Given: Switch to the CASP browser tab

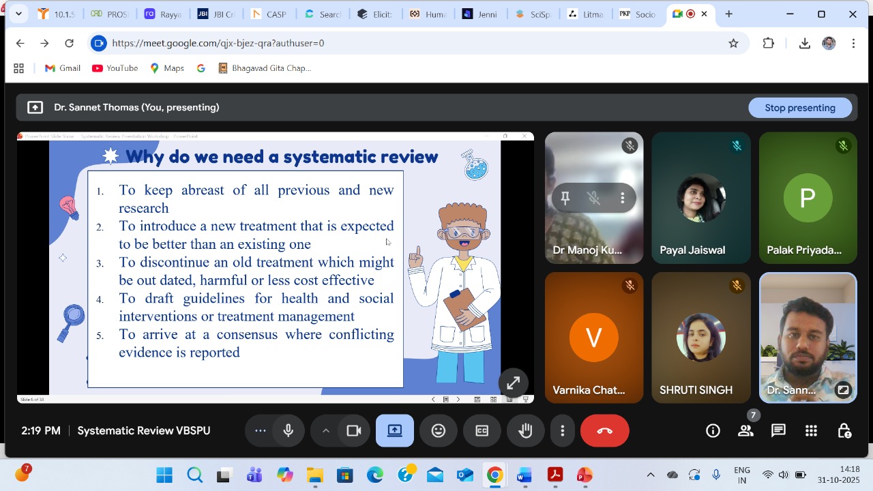Looking at the screenshot, I should pyautogui.click(x=269, y=14).
